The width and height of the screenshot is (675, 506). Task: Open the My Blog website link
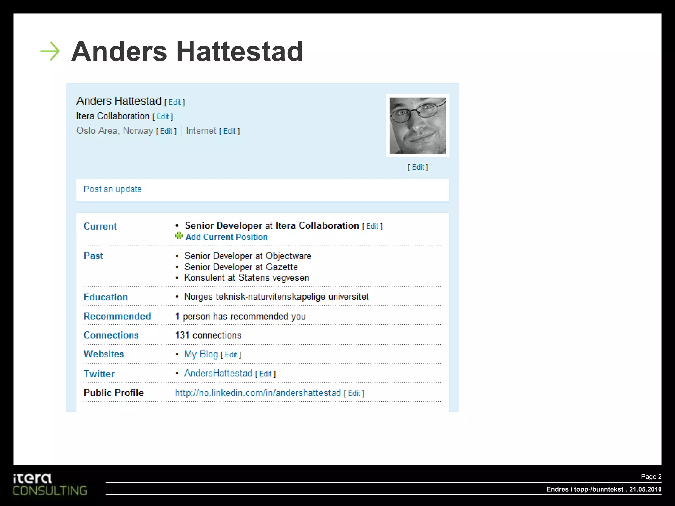tap(201, 354)
